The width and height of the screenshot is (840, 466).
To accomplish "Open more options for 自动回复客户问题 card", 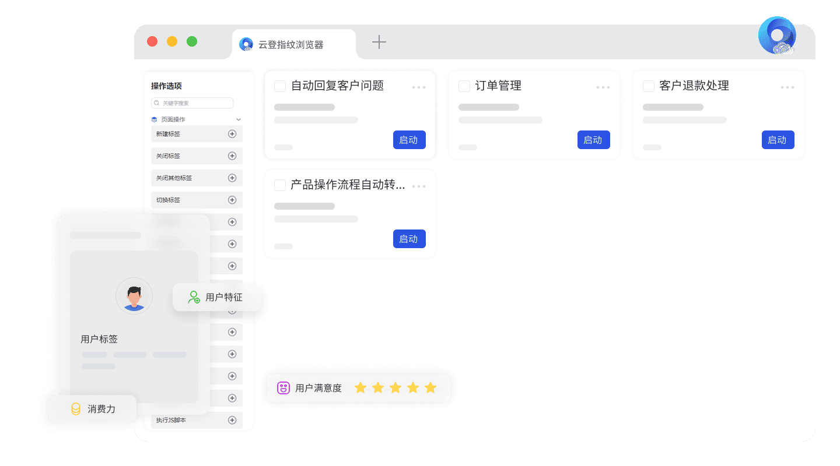I will 419,87.
